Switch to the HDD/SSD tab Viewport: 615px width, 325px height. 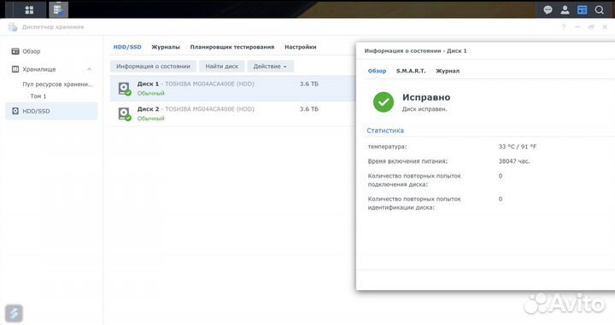(127, 47)
